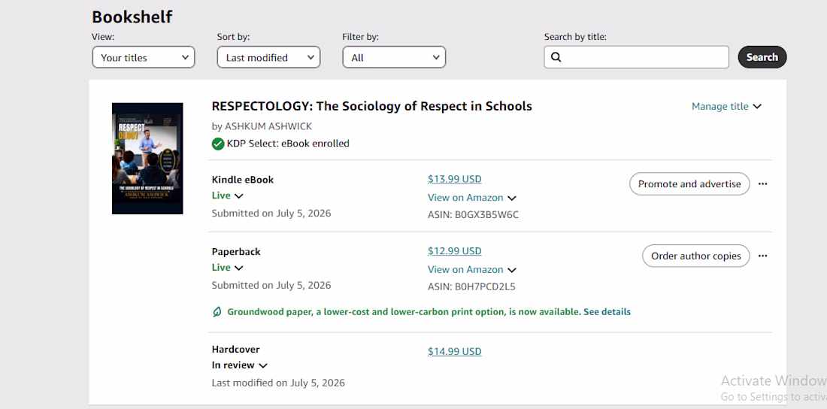The height and width of the screenshot is (409, 827).
Task: Open the Sort by Last modified dropdown
Action: point(268,58)
